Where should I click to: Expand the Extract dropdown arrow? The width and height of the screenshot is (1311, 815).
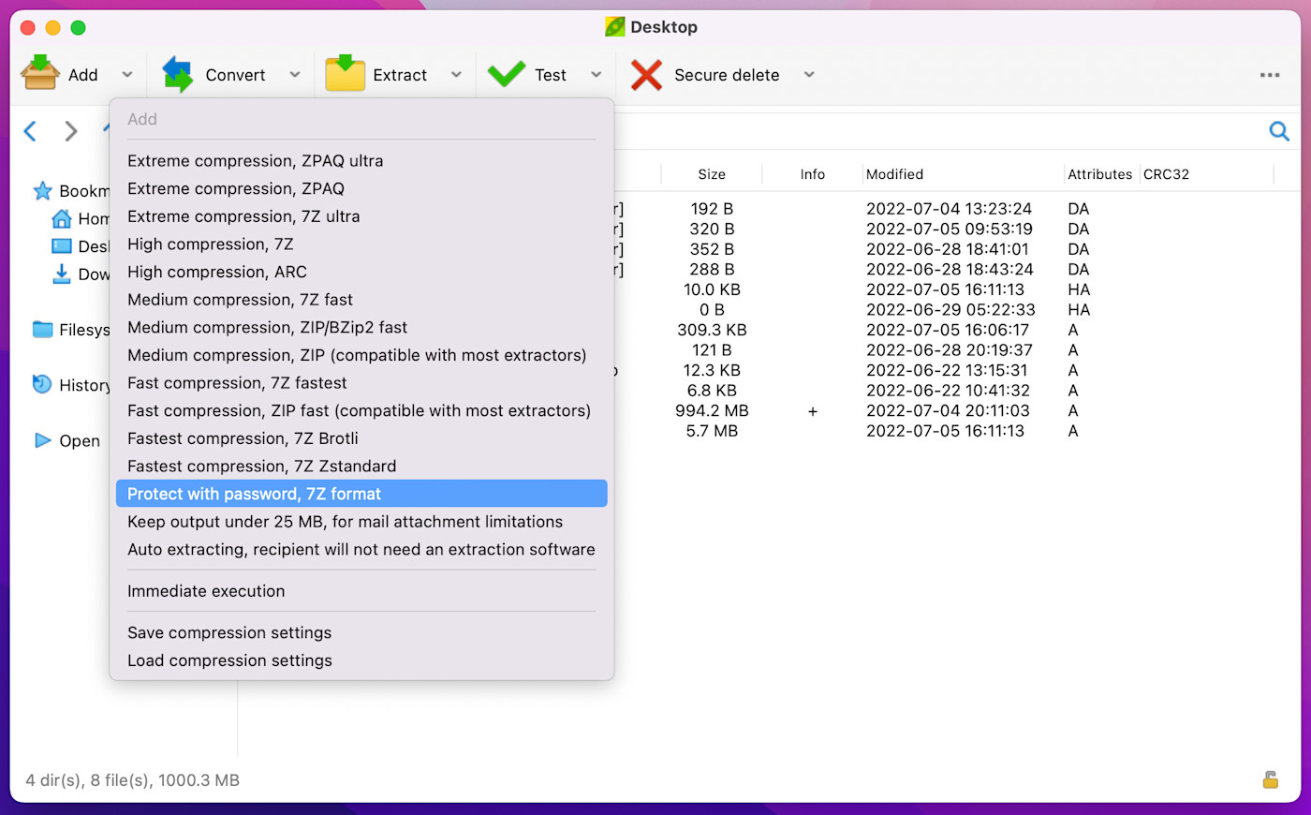(456, 75)
